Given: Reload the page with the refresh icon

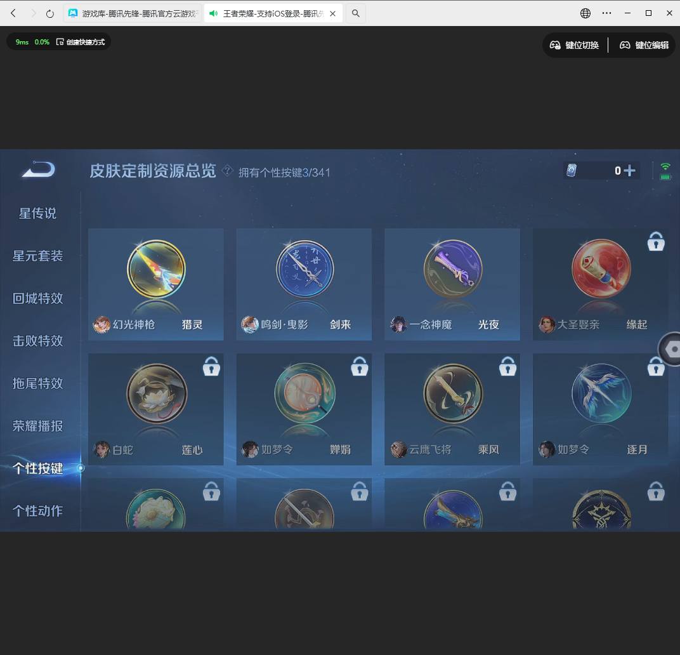Looking at the screenshot, I should (50, 13).
